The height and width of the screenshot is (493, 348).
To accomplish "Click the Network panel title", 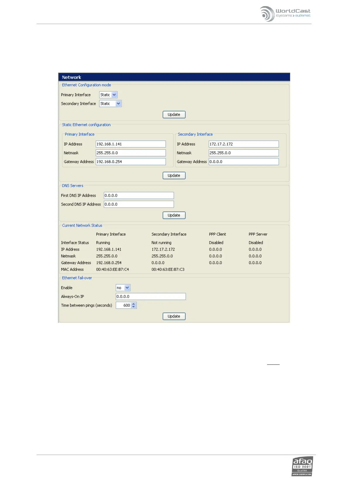I will tap(72, 77).
